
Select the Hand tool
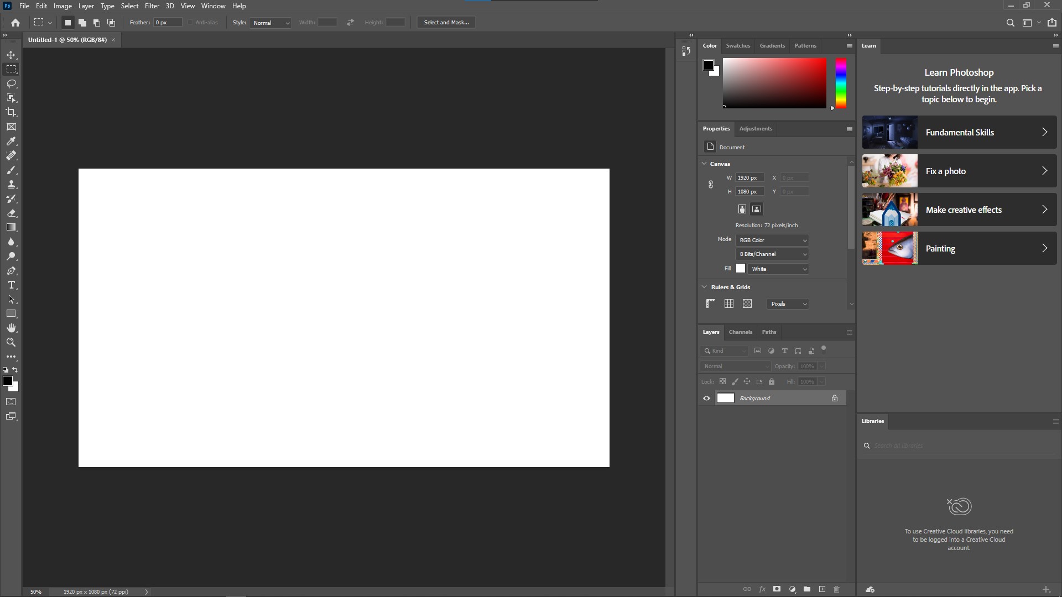coord(11,328)
